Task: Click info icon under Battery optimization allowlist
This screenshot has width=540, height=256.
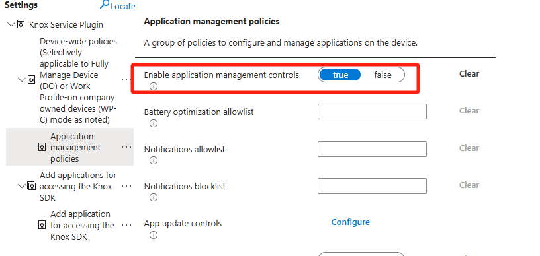Action: 154,123
